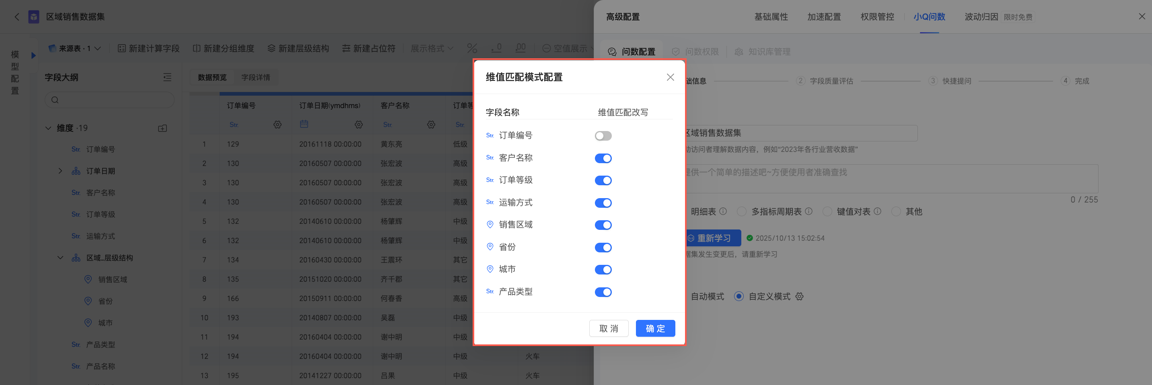Select 产品名称 in the field tree

(101, 366)
